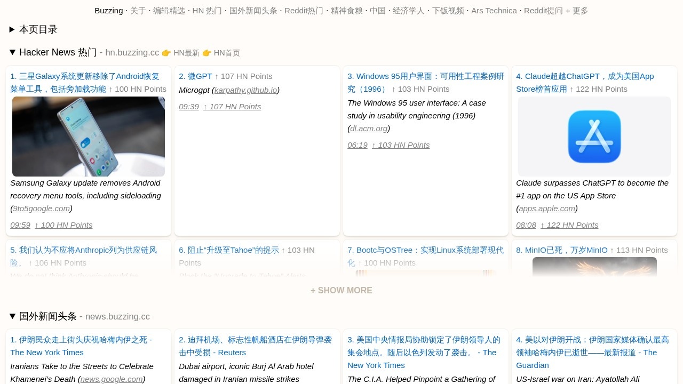Click the 06:19 timestamp link

coord(358,145)
